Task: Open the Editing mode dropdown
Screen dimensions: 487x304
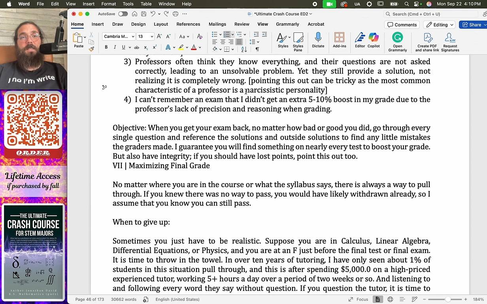Action: click(439, 24)
